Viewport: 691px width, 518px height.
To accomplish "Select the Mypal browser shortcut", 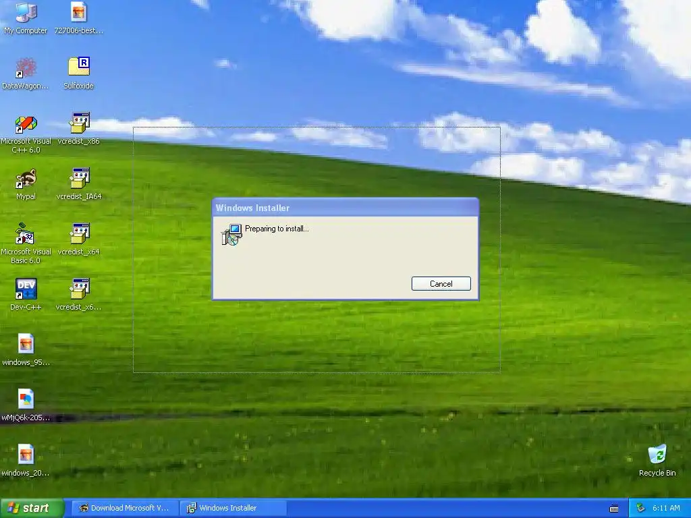I will coord(26,184).
